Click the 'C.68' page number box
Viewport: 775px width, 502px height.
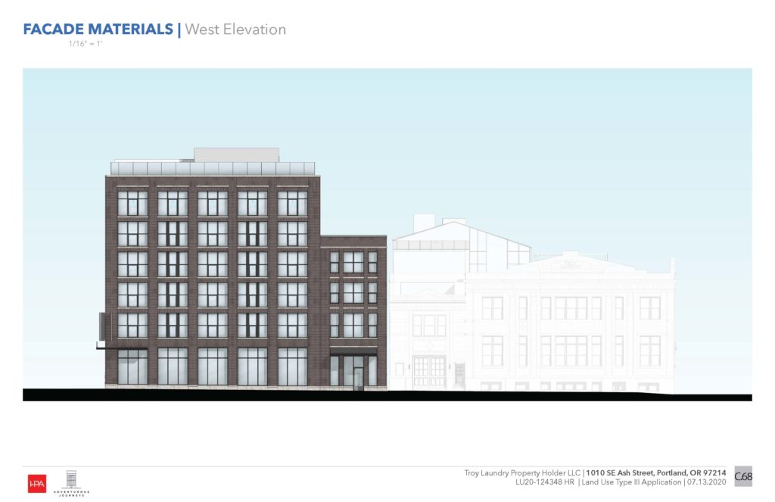click(743, 476)
